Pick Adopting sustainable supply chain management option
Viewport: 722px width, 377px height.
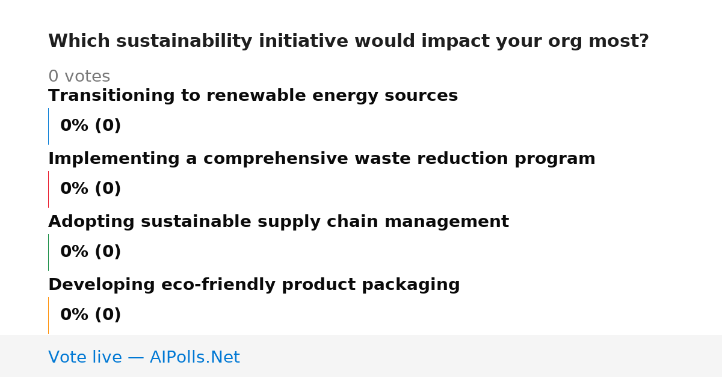279,222
